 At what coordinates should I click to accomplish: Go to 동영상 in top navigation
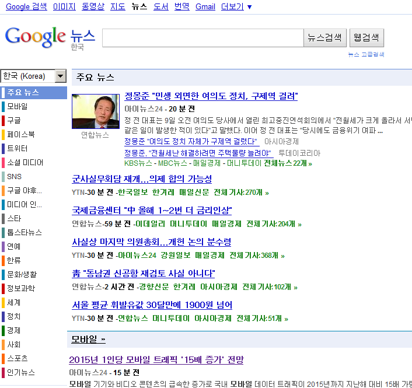pos(93,6)
